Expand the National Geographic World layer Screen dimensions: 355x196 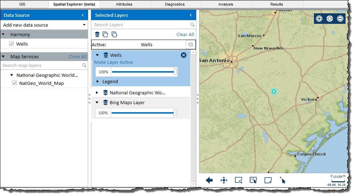pyautogui.click(x=97, y=93)
